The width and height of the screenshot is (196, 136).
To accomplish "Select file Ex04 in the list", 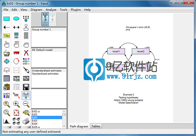I will [x=47, y=124].
